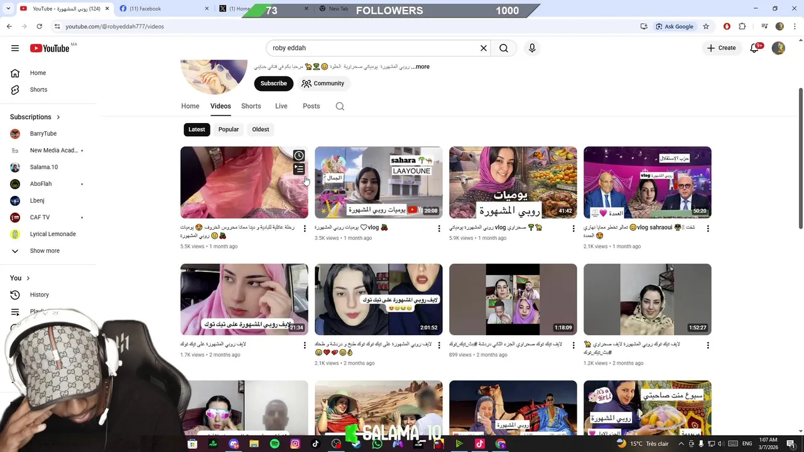Image resolution: width=804 pixels, height=452 pixels.
Task: Open options for the يوميات روبي المشهورة vlog video
Action: (439, 229)
